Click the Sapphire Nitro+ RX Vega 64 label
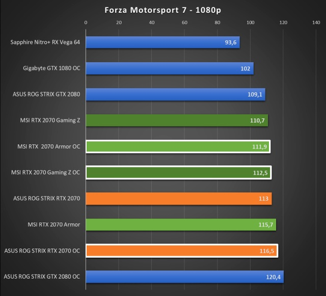Screen dimensions: 326x296 pyautogui.click(x=45, y=42)
